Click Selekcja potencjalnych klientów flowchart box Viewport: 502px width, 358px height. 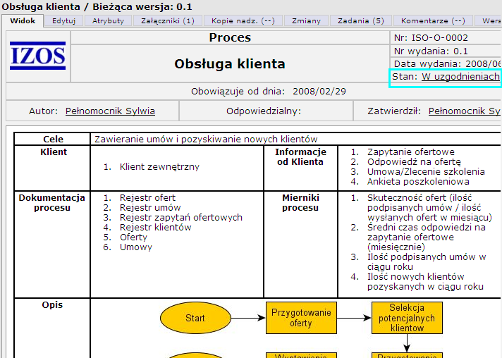pyautogui.click(x=407, y=318)
